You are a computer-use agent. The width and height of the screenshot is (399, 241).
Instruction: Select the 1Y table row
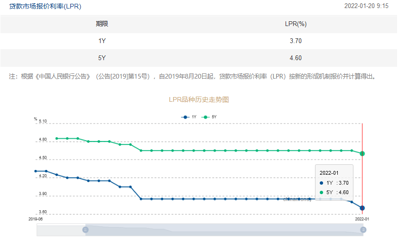pos(199,41)
